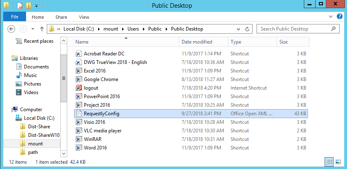Select the DWG TrueView 2018 file icon
This screenshot has height=169, width=347.
(79, 62)
